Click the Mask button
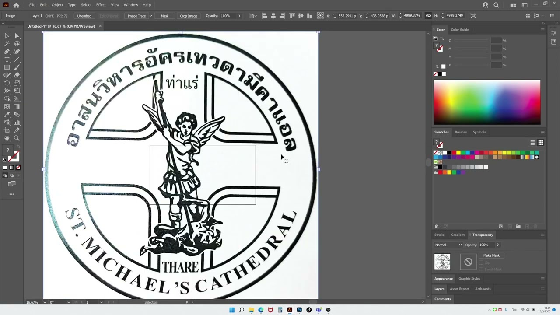 pos(164,16)
